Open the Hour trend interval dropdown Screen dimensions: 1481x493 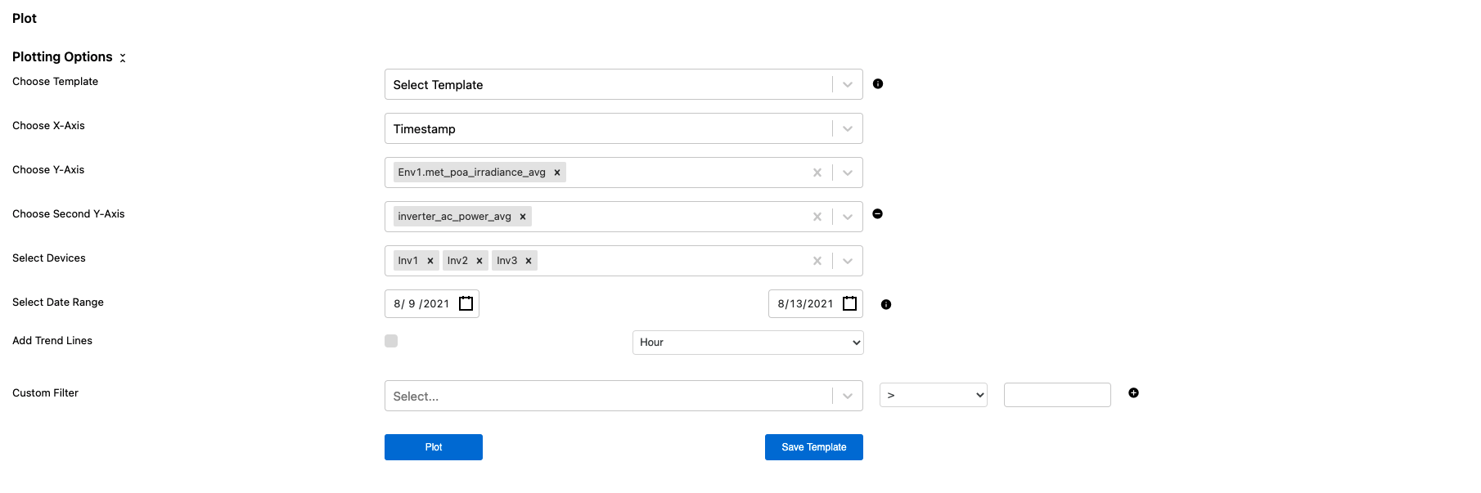[748, 343]
